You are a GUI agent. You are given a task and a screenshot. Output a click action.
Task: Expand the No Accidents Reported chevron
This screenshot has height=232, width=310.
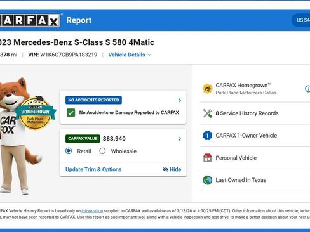[x=180, y=100]
